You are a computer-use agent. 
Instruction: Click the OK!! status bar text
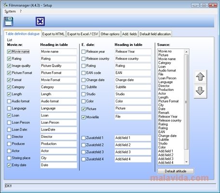8,186
